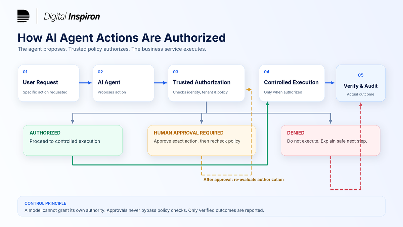The image size is (403, 227).
Task: Click the title How AI Agent Actions Are Authorized
Action: tap(122, 37)
